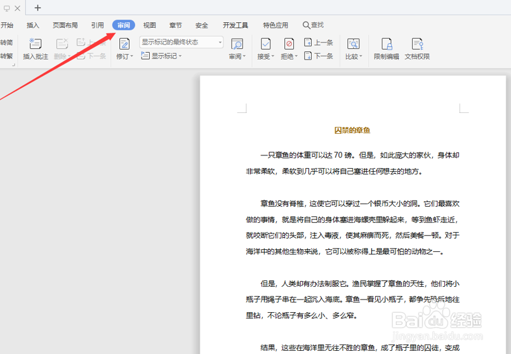
Task: Open the Document Permissions icon (文档权限)
Action: (x=417, y=44)
